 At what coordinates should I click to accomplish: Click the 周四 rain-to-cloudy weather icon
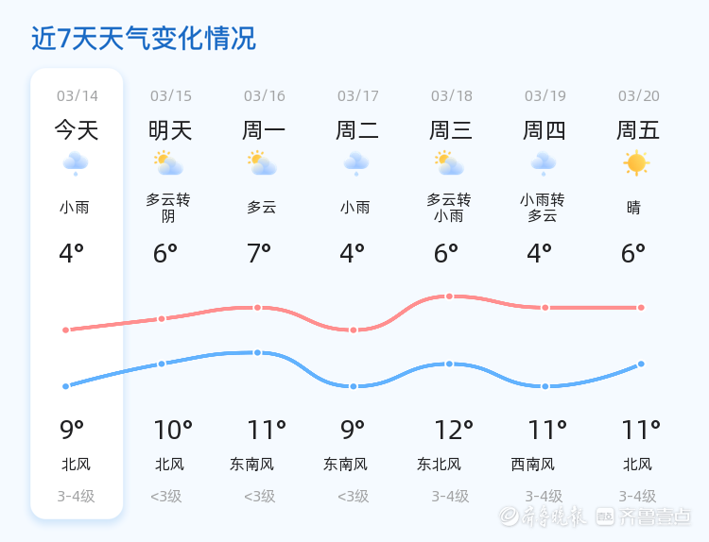[544, 164]
